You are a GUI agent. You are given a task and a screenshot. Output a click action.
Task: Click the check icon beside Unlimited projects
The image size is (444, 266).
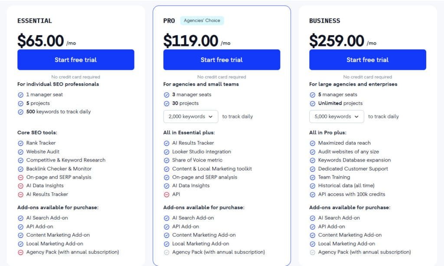(313, 103)
